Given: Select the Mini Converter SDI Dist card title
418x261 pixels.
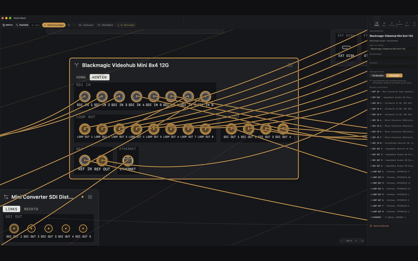Looking at the screenshot, I should point(42,197).
